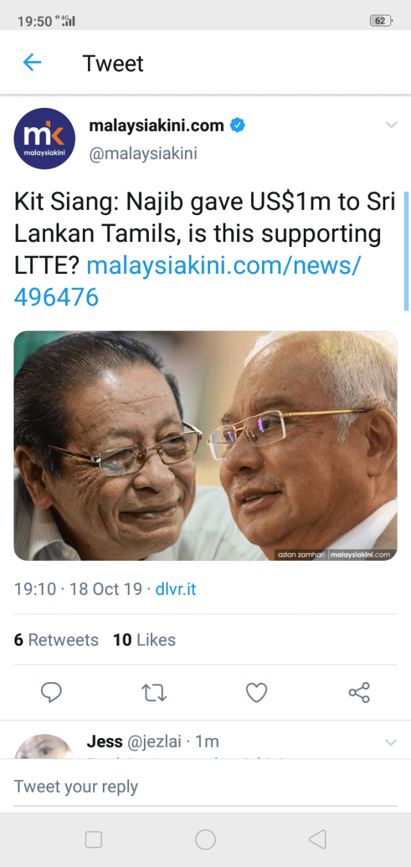Tap the back arrow icon
Viewport: 411px width, 867px height.
(32, 62)
